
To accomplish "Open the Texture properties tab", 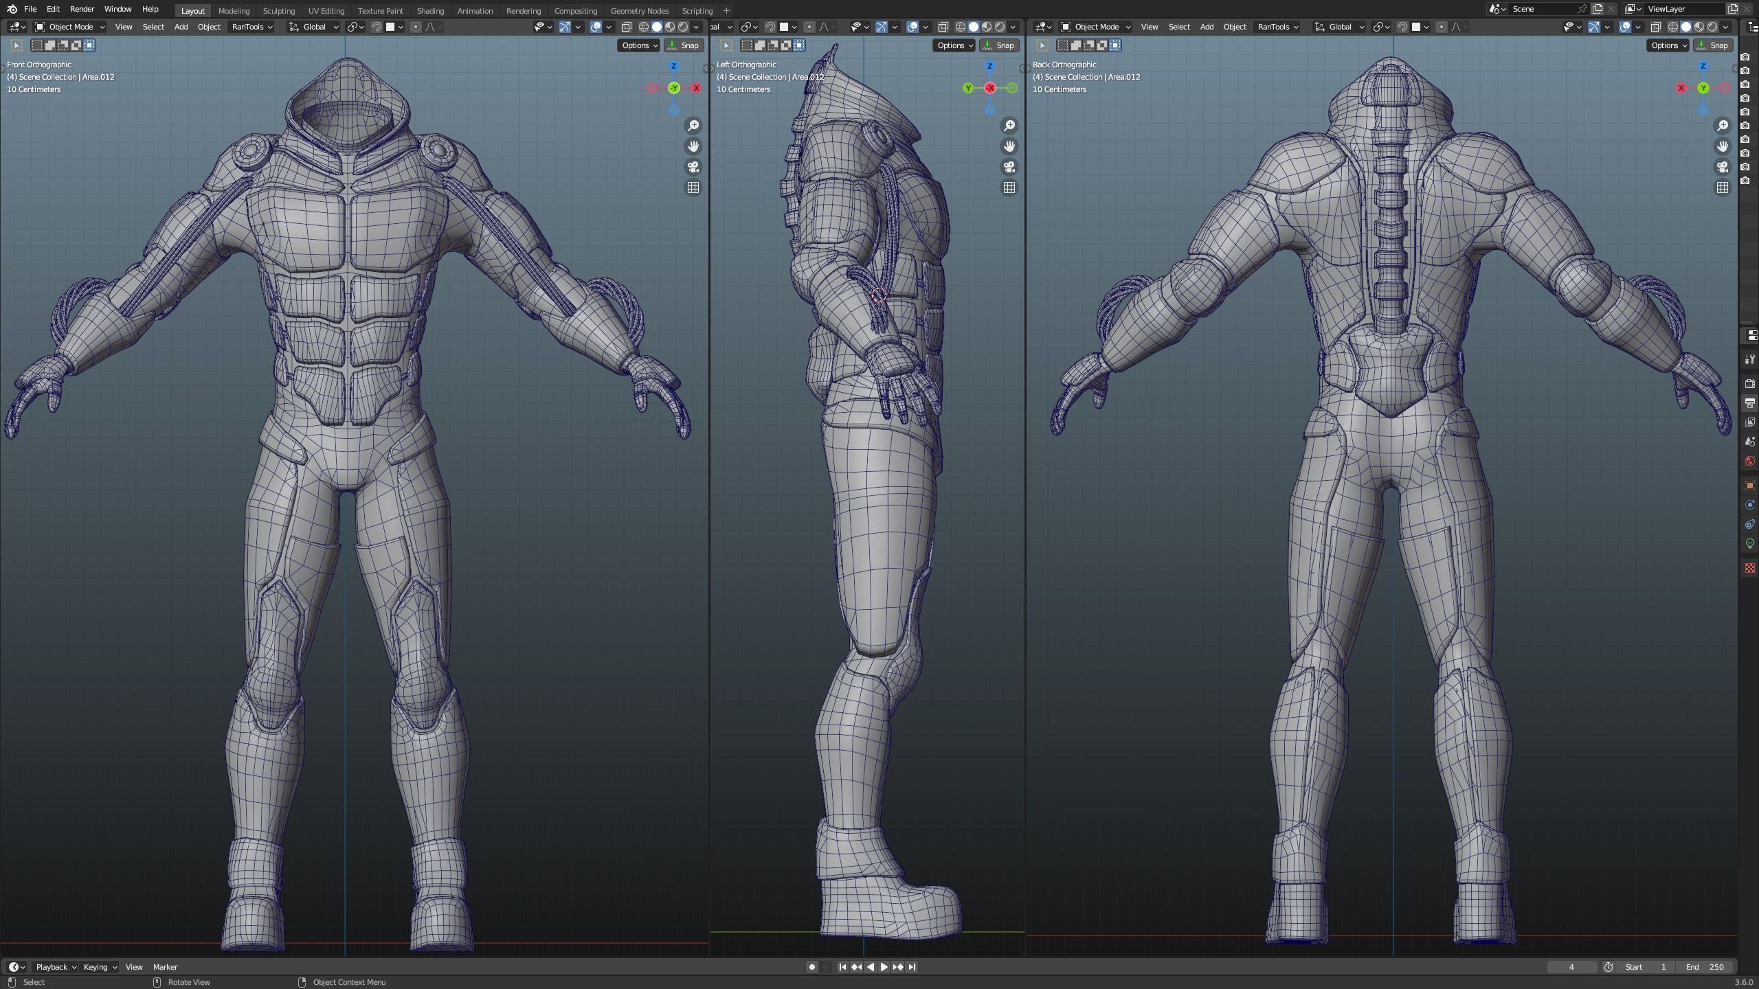I will click(1750, 568).
